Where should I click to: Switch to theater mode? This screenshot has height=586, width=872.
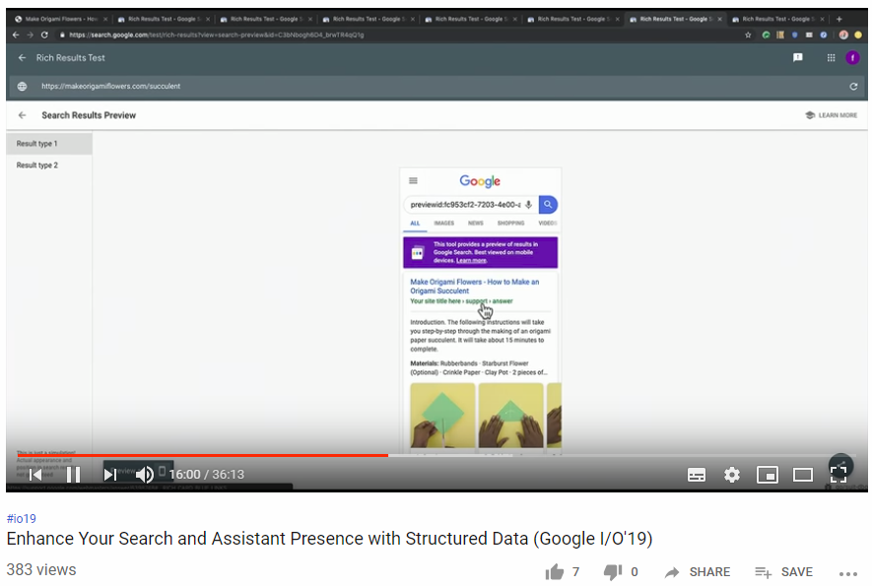click(802, 475)
